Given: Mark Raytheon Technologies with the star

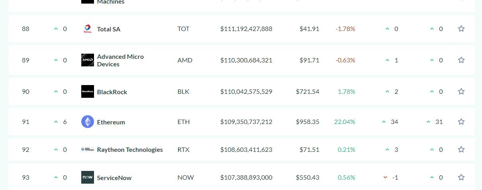Looking at the screenshot, I should click(461, 149).
